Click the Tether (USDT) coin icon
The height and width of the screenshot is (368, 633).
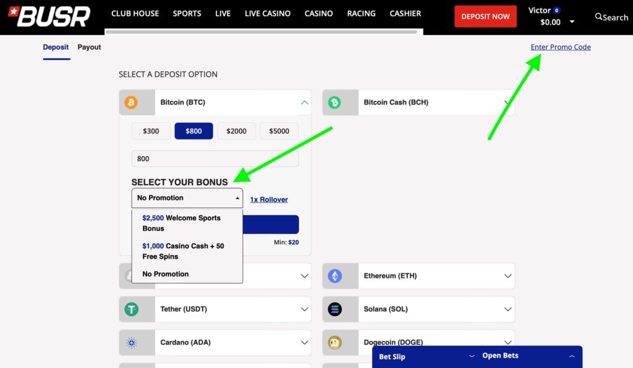pos(131,309)
